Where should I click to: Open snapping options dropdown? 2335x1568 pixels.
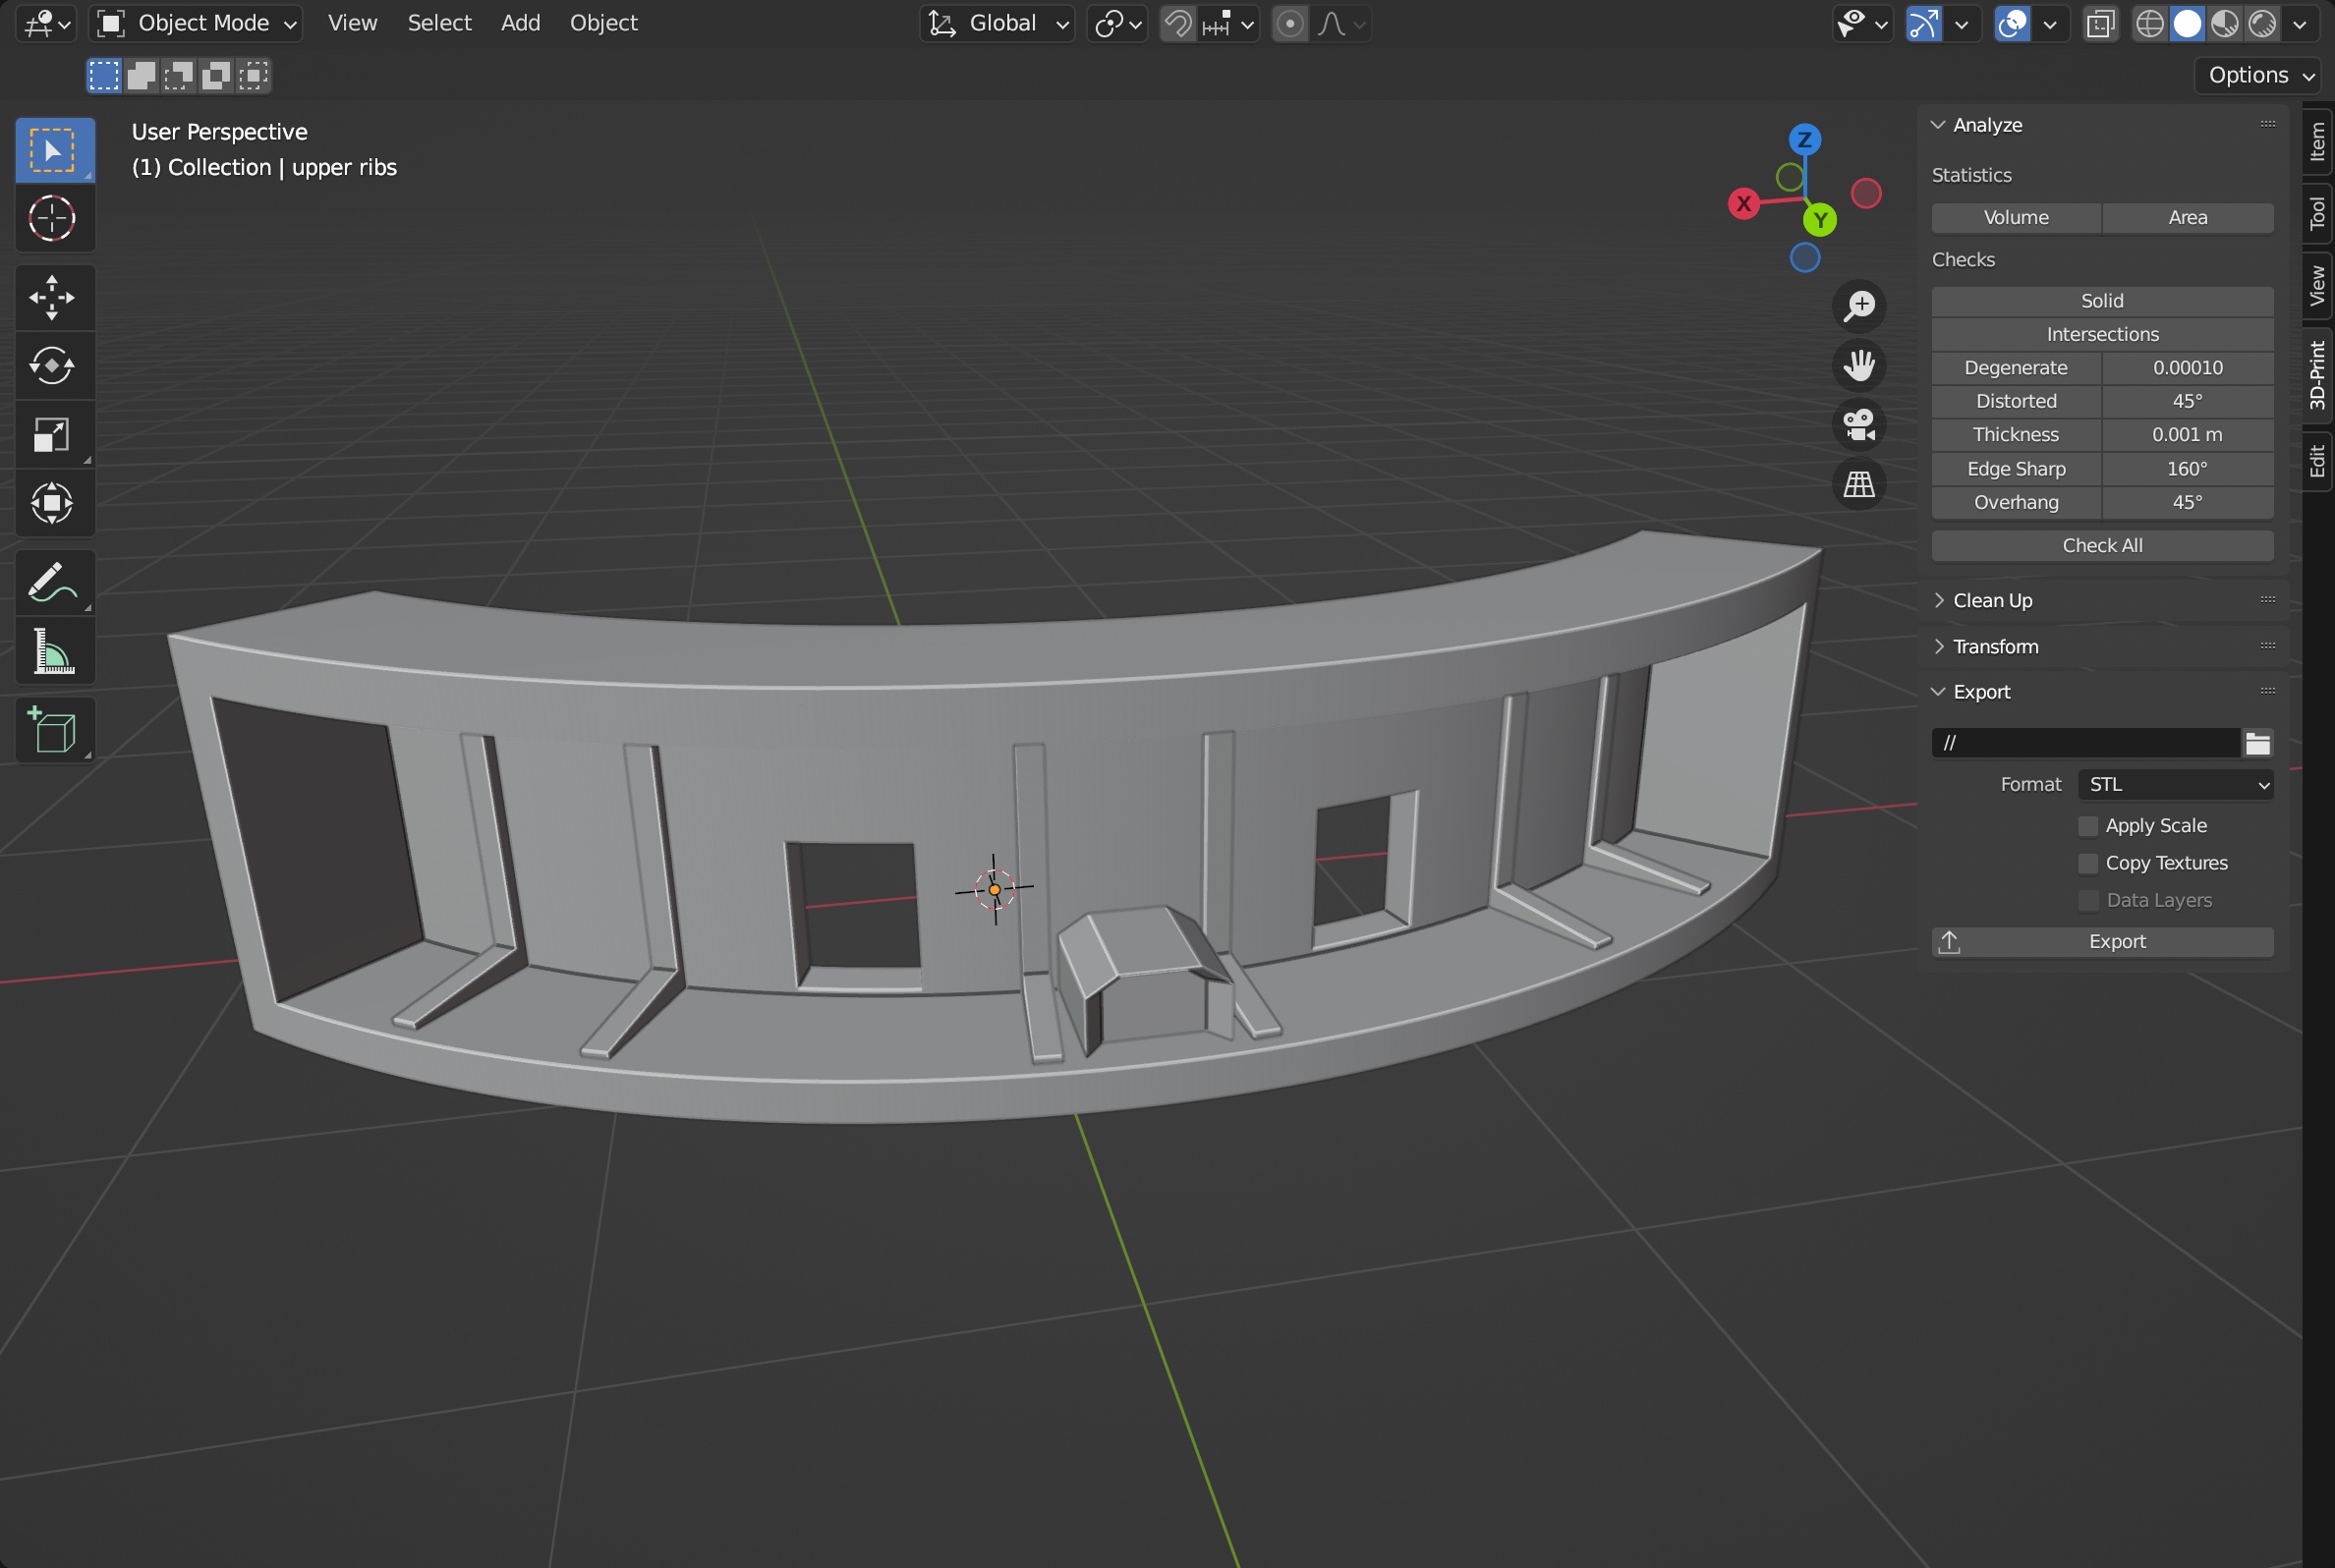click(x=1227, y=23)
